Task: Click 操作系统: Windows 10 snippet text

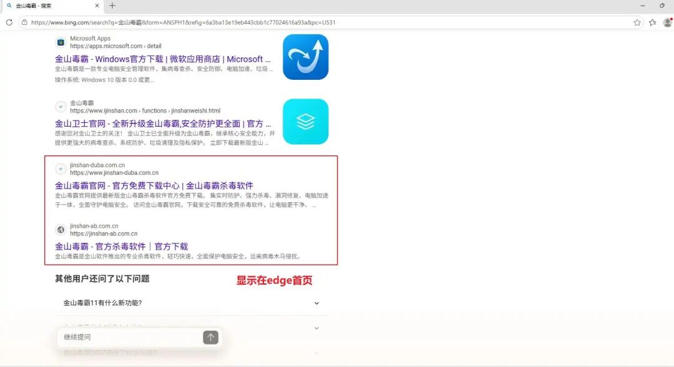Action: pyautogui.click(x=104, y=80)
